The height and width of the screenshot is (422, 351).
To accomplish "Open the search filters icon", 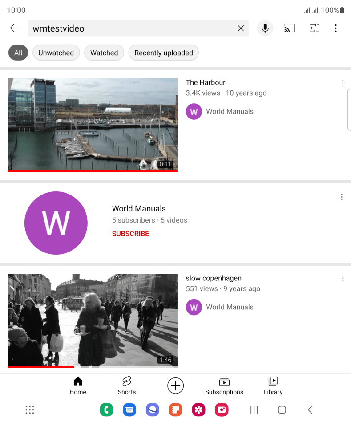I will pos(314,28).
